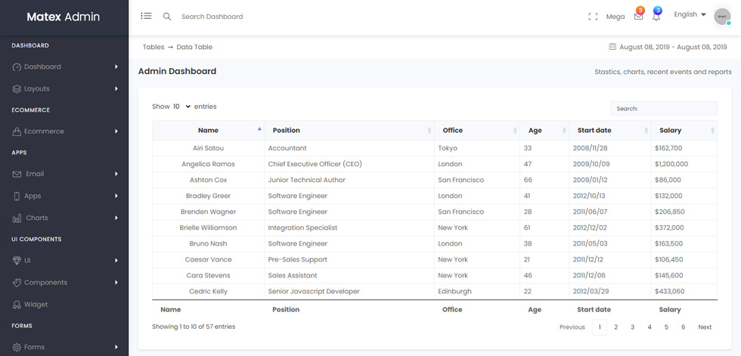Open the mail envelope notifications icon
This screenshot has width=741, height=356.
(x=638, y=16)
